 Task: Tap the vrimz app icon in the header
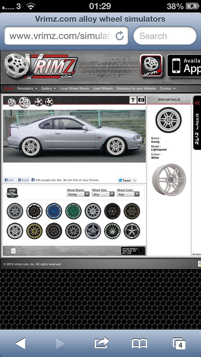[151, 65]
